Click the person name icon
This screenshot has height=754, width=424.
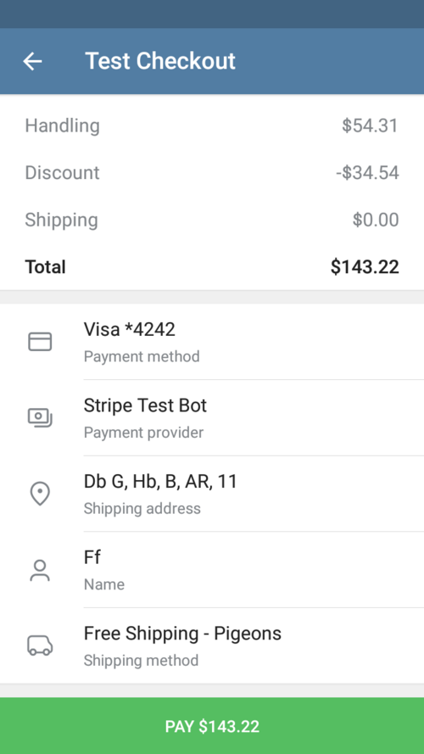(x=40, y=570)
